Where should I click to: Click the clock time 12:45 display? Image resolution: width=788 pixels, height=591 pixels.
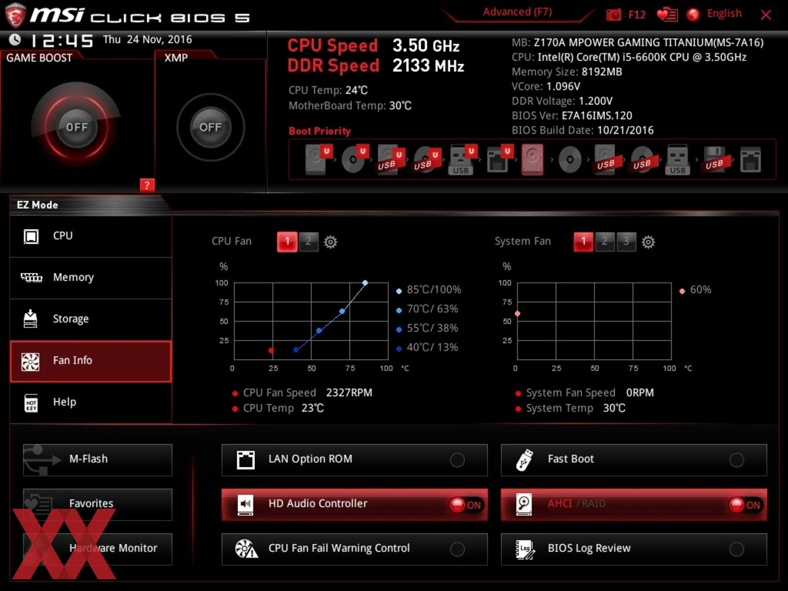[61, 41]
